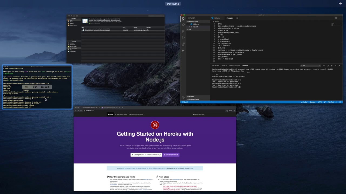Expand the iPhone Distribution certificate row
This screenshot has height=194, width=346.
coord(82,30)
